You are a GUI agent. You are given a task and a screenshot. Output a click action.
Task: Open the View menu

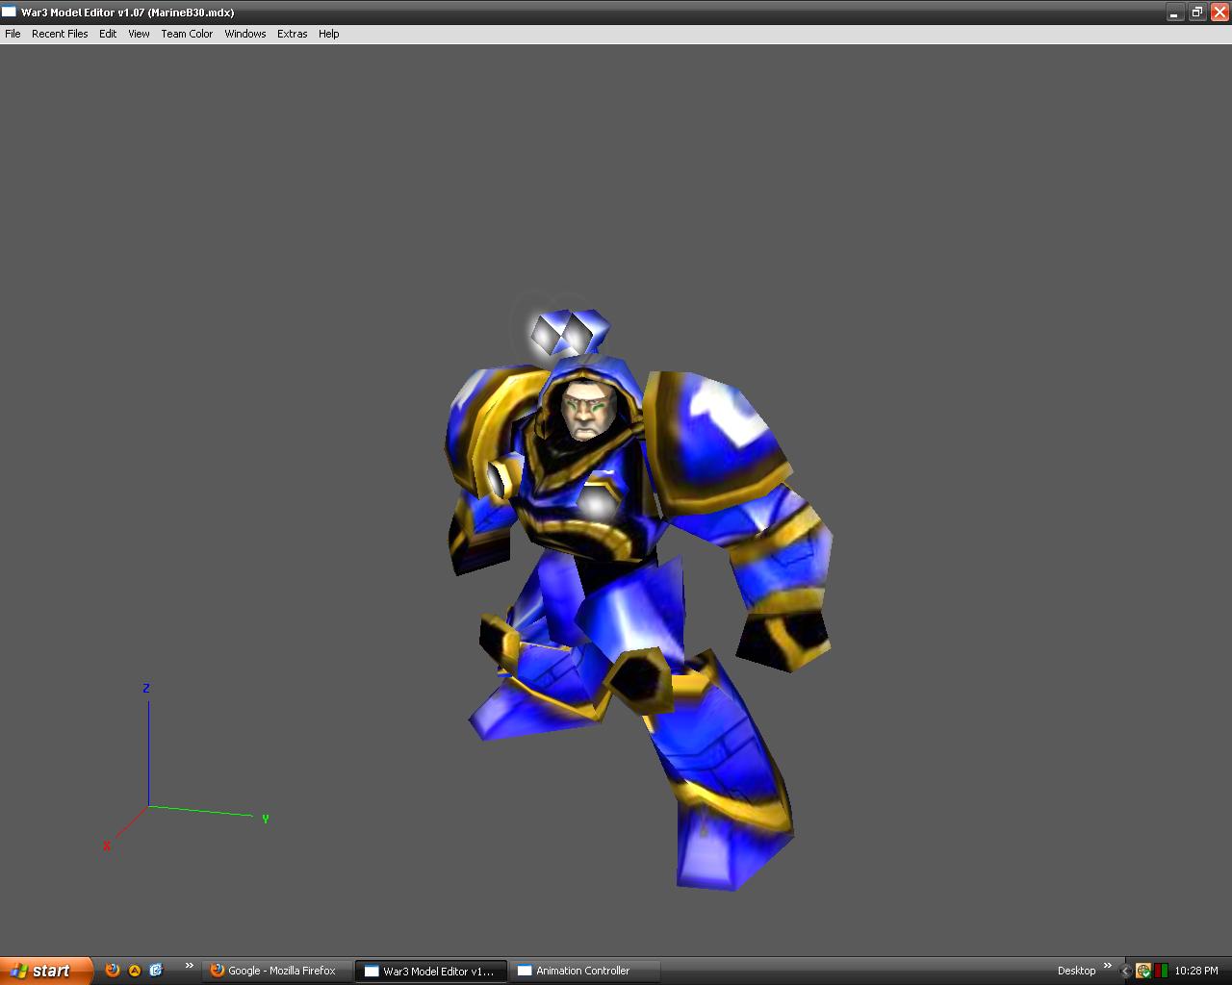pyautogui.click(x=140, y=34)
